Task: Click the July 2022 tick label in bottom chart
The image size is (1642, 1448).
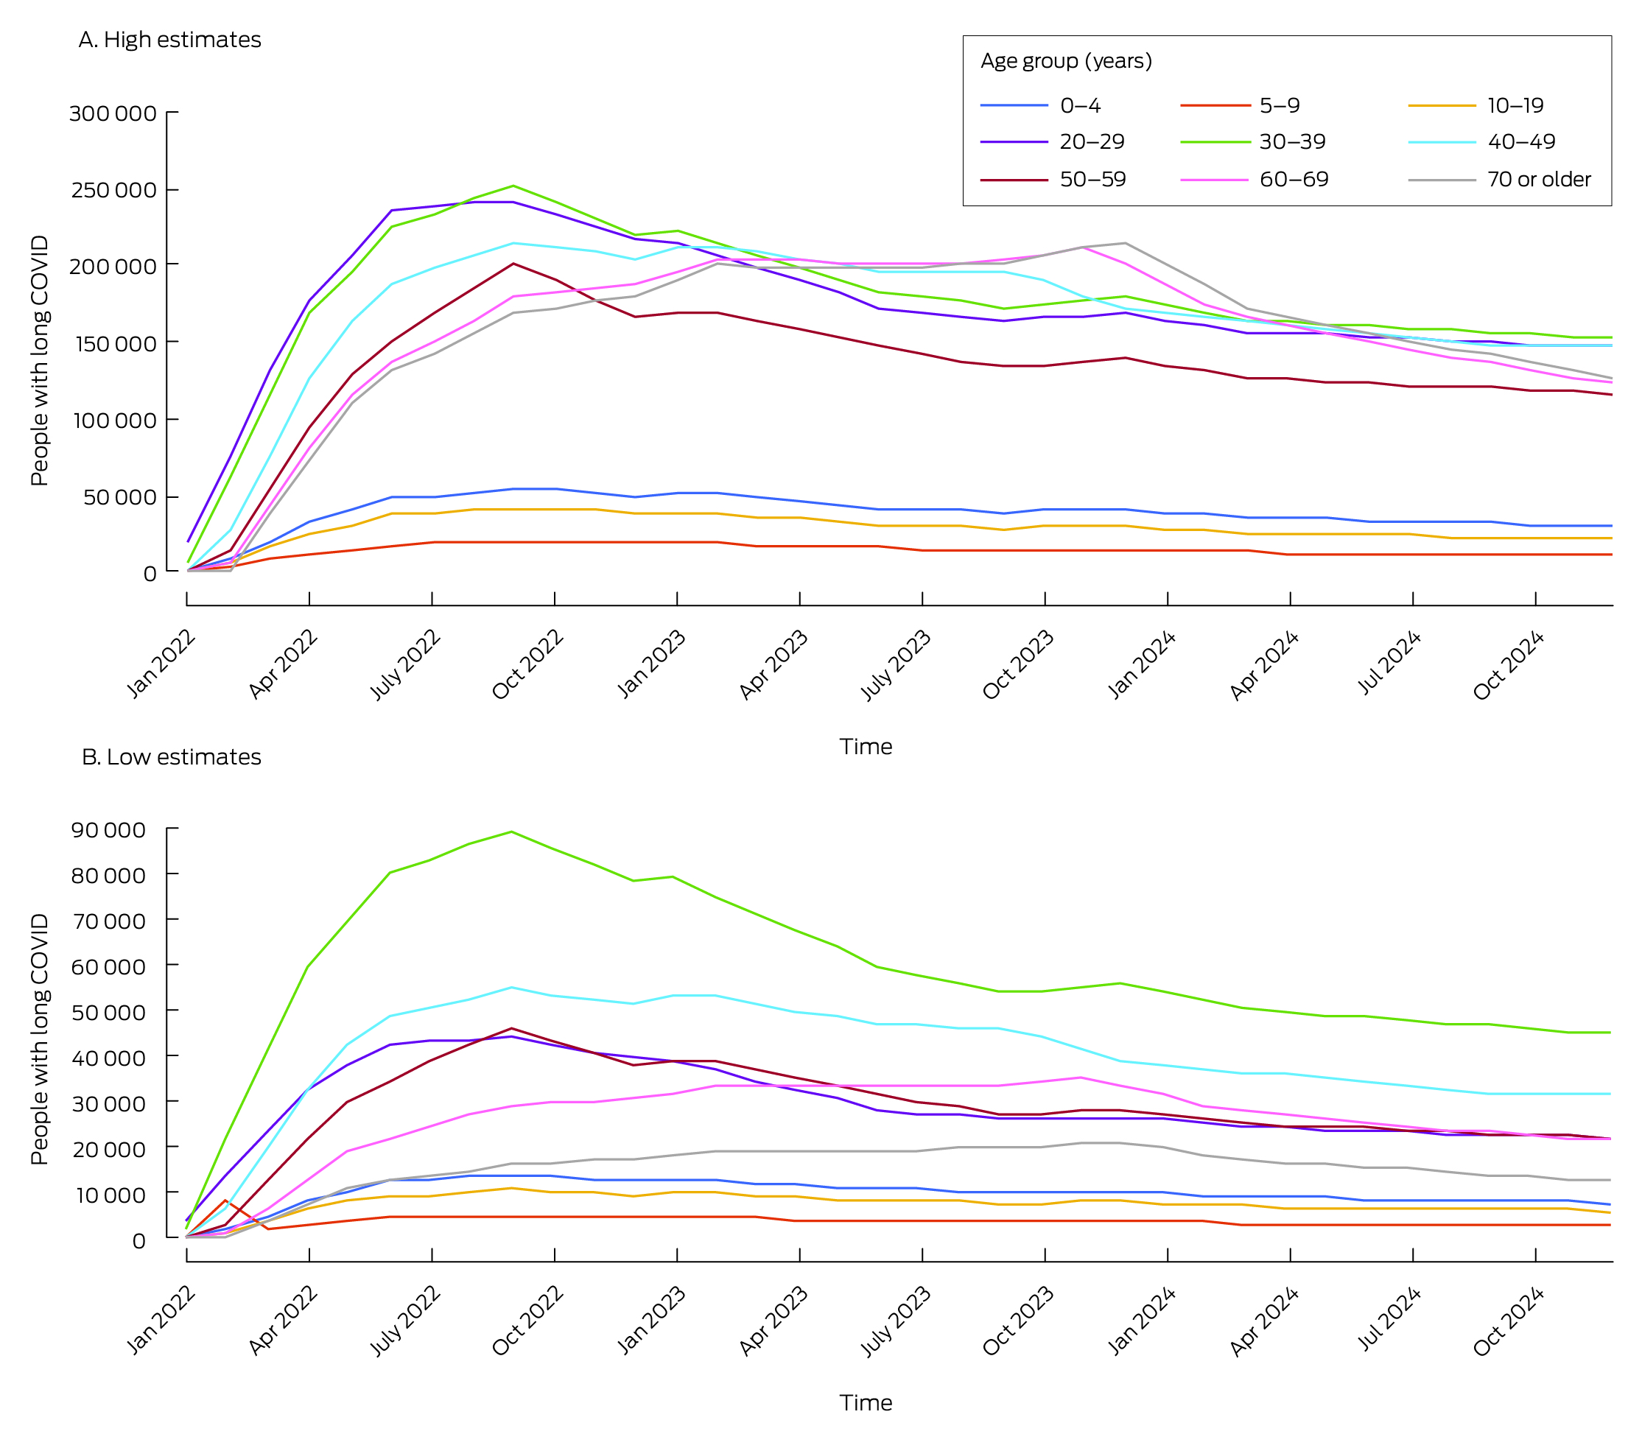Action: point(405,1321)
